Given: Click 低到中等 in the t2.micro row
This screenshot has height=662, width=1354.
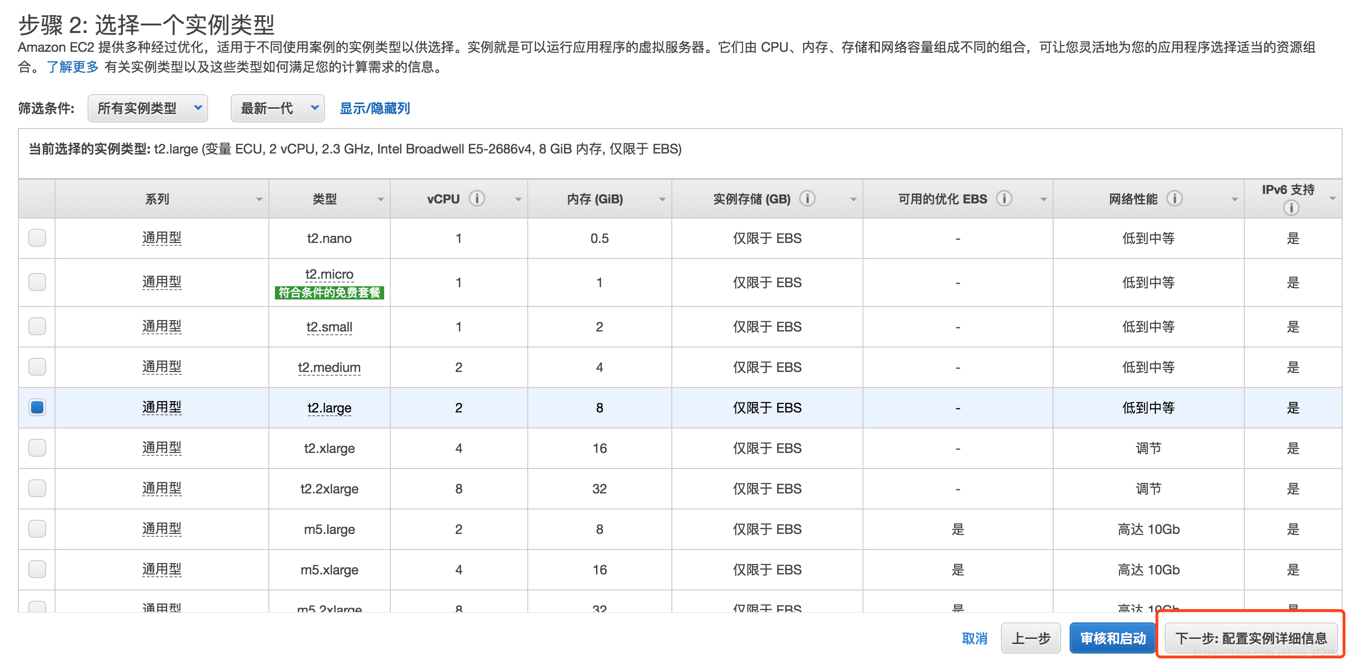Looking at the screenshot, I should (x=1148, y=283).
